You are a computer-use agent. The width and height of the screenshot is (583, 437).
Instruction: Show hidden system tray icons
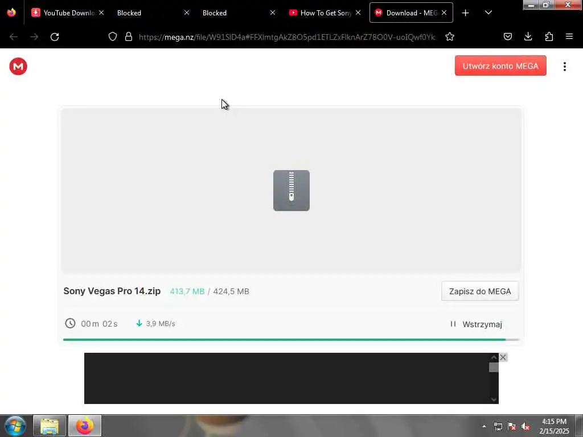click(484, 427)
